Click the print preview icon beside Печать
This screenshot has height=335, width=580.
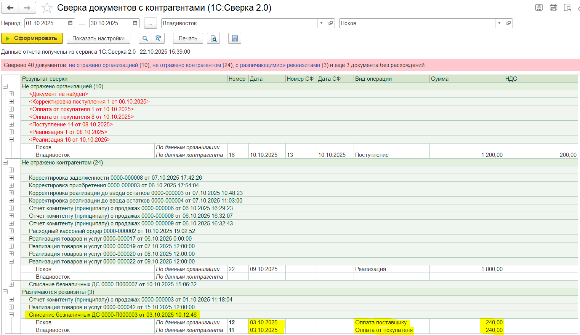click(213, 38)
